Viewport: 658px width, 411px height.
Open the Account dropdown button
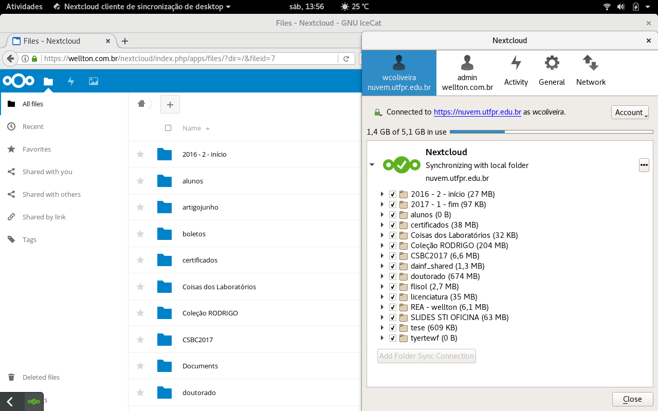630,113
